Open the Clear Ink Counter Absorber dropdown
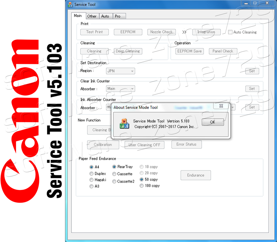The width and height of the screenshot is (277, 242). pyautogui.click(x=120, y=89)
